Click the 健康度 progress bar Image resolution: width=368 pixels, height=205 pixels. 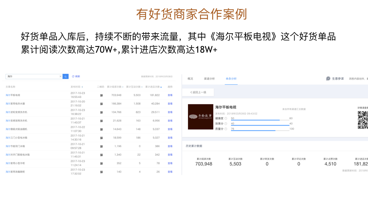tap(260, 120)
